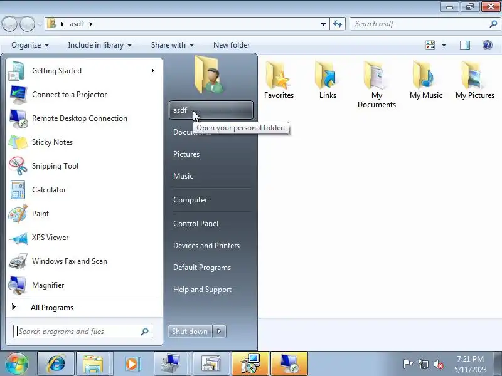
Task: Open Music from Start menu
Action: [211, 176]
